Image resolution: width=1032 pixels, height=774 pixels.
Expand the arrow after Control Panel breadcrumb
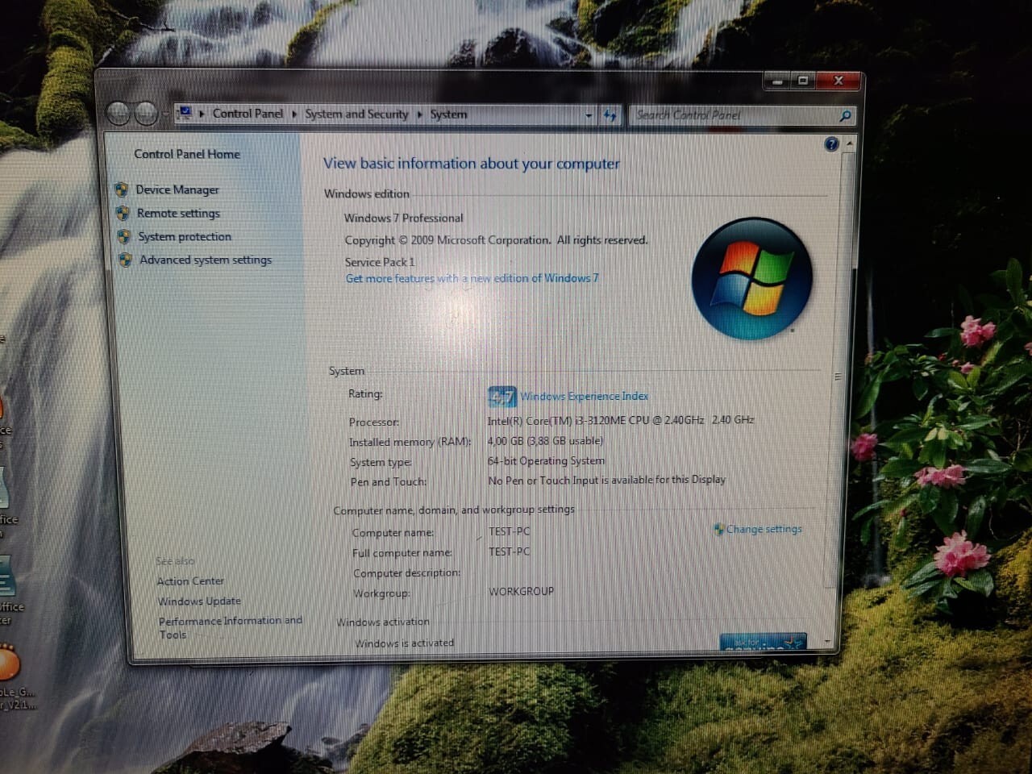(294, 114)
